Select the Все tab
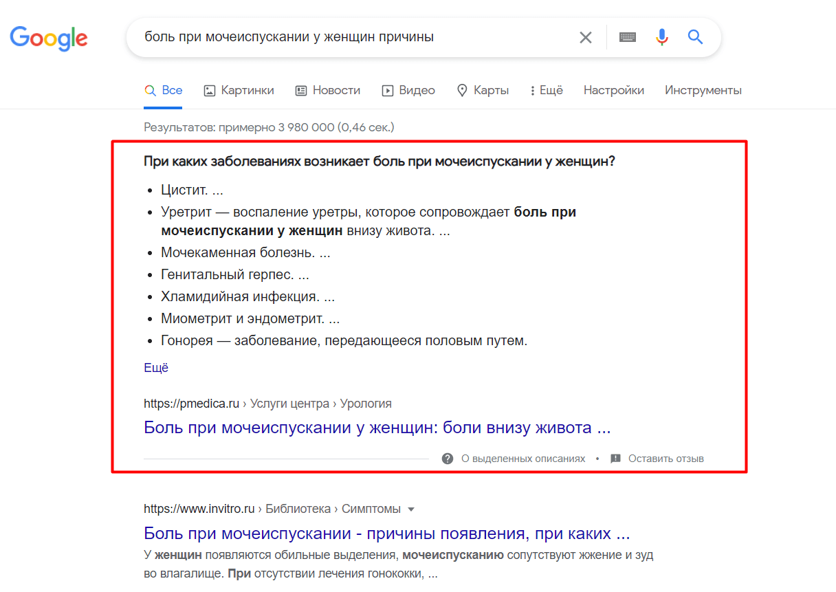This screenshot has width=836, height=592. pyautogui.click(x=164, y=90)
